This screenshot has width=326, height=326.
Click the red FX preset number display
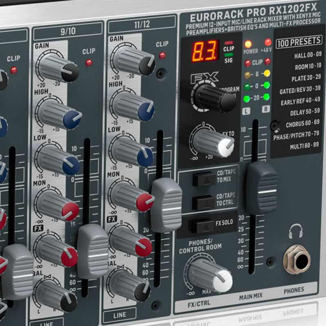click(x=205, y=51)
